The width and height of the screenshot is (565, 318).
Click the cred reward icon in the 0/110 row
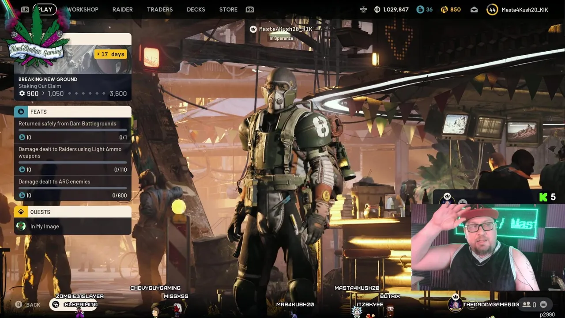[x=22, y=170]
